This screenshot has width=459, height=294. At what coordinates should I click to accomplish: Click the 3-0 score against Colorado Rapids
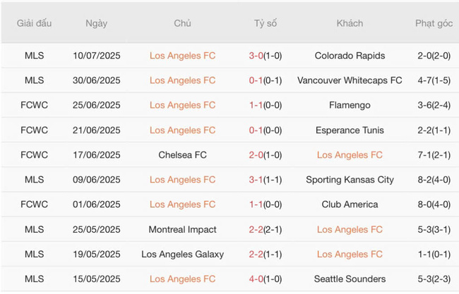(257, 56)
